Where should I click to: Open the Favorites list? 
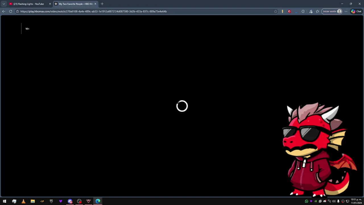[318, 11]
